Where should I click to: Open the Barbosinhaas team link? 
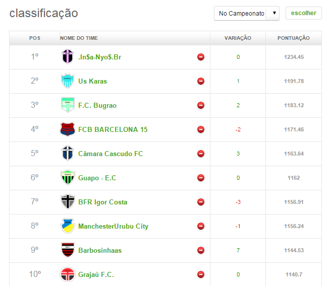pyautogui.click(x=100, y=250)
